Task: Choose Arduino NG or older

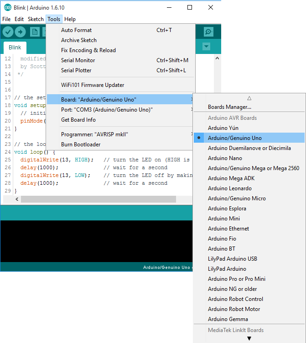Action: coord(249,289)
